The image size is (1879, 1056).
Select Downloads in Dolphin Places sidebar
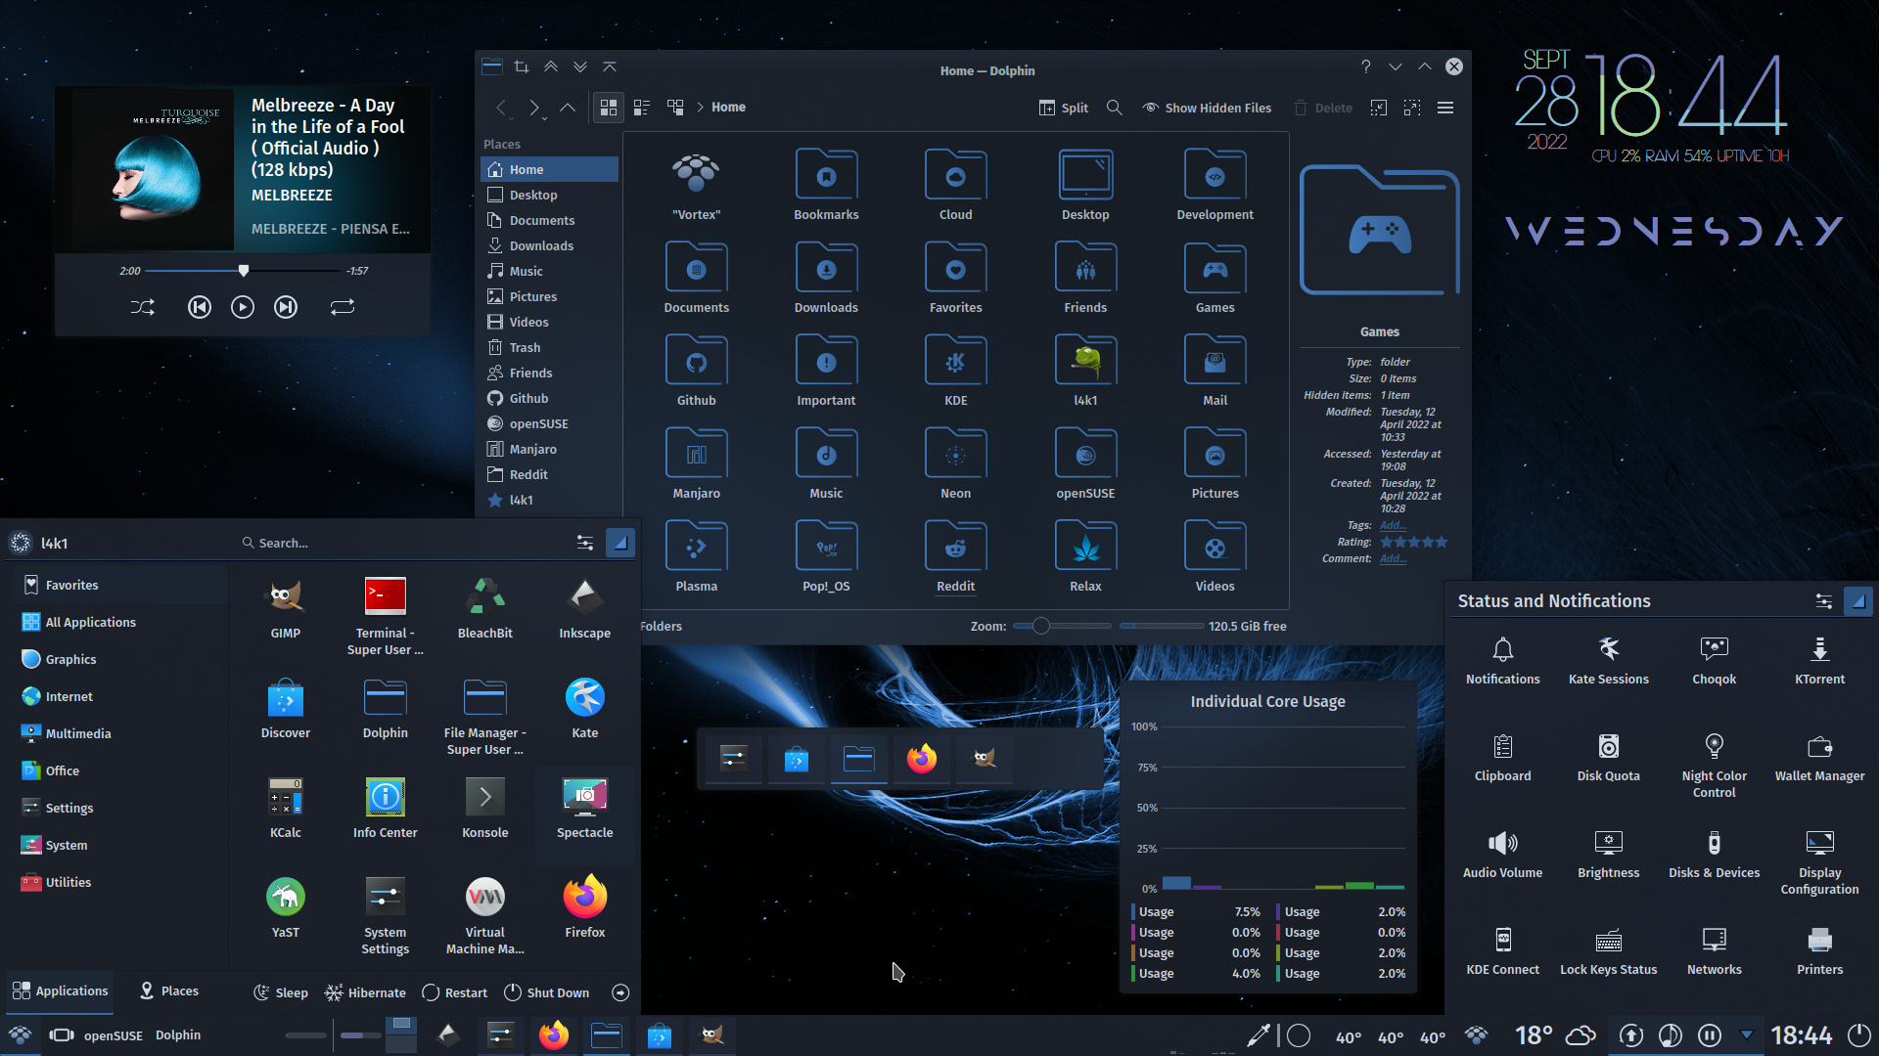pyautogui.click(x=549, y=245)
